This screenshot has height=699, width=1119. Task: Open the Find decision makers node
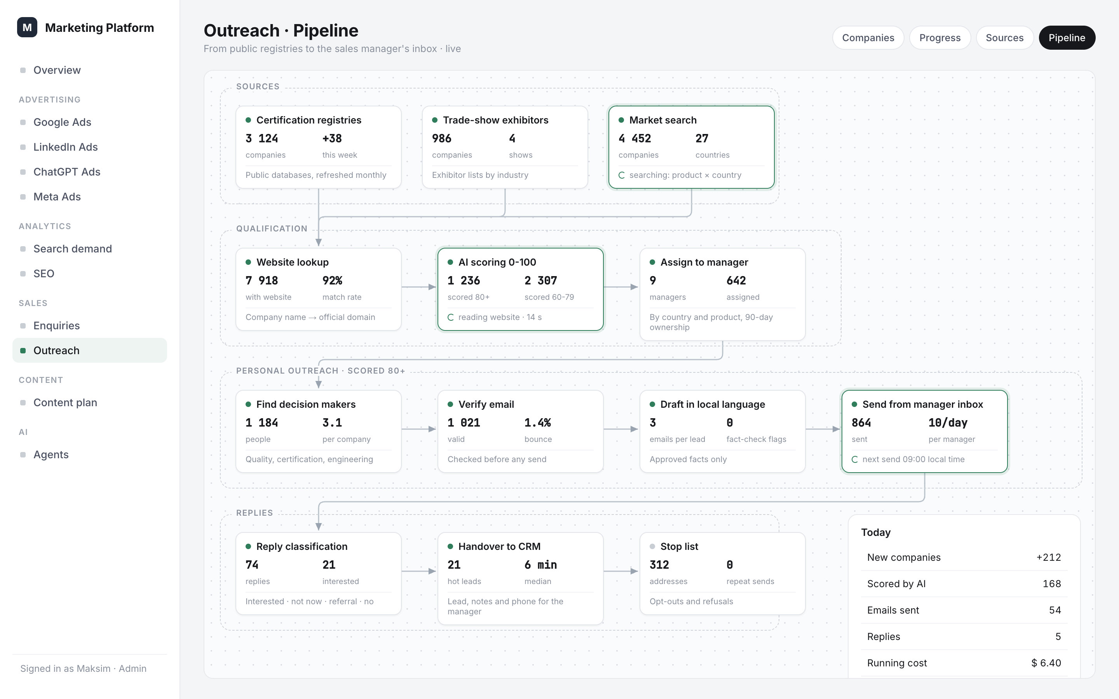point(318,431)
